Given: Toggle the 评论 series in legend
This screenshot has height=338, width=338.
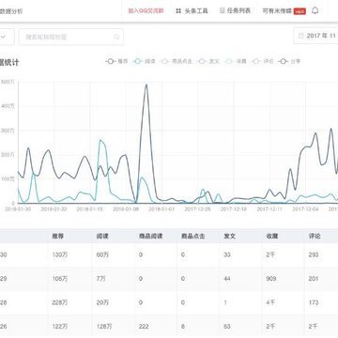Looking at the screenshot, I should click(x=263, y=61).
